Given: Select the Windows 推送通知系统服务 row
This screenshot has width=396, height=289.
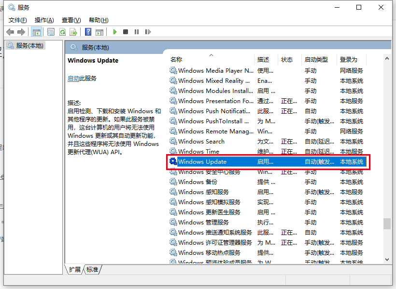Looking at the screenshot, I should (x=268, y=232).
